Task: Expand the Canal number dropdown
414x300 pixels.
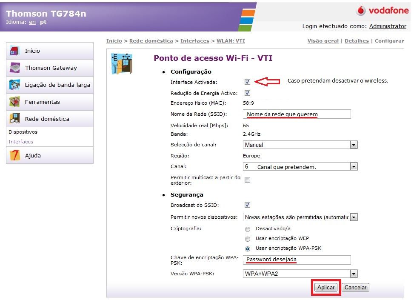Action: coord(353,167)
